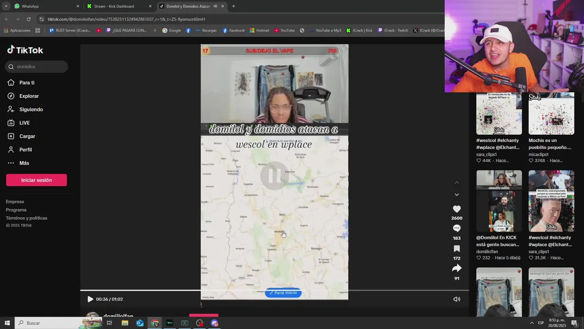
Task: Open the taskbar clock and date
Action: pos(557,323)
